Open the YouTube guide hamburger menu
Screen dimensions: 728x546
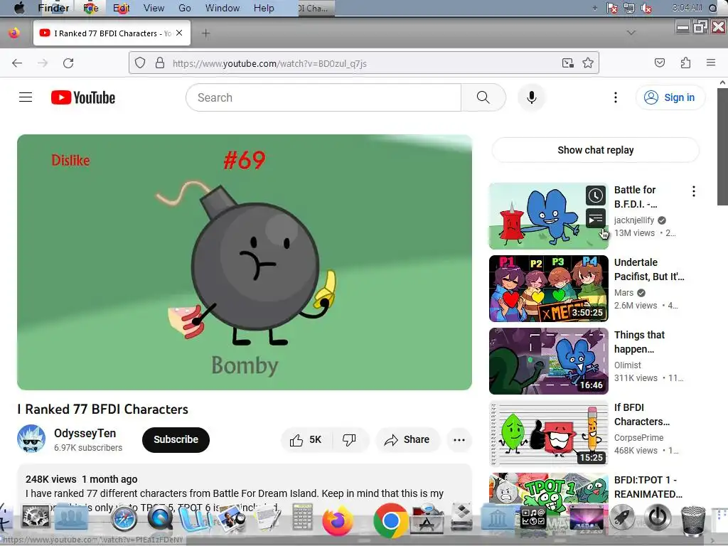pyautogui.click(x=26, y=97)
